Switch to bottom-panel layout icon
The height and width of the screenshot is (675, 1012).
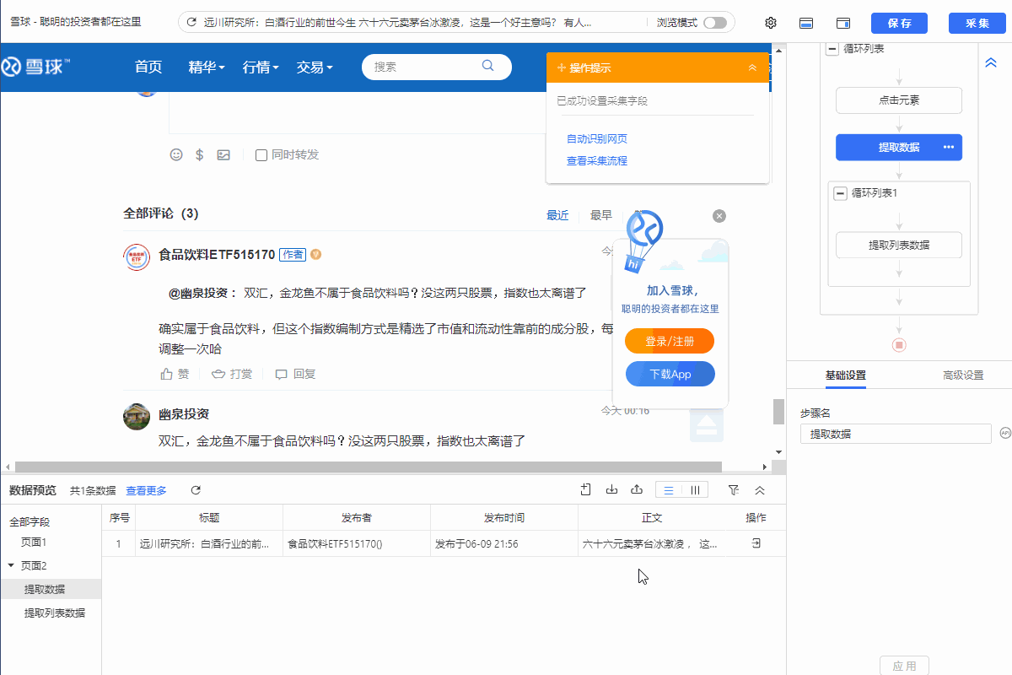[806, 23]
